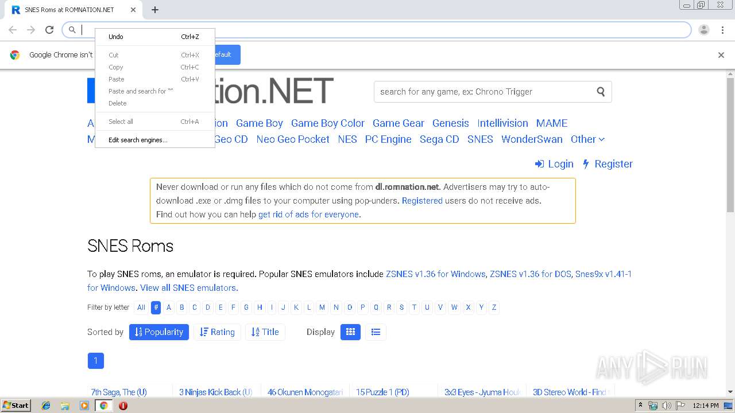Image resolution: width=735 pixels, height=413 pixels.
Task: Close the SNES Roms tab
Action: [133, 10]
